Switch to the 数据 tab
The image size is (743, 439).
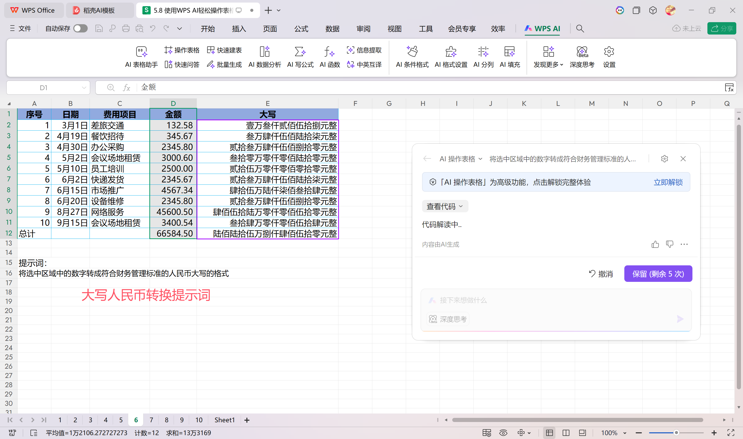coord(332,29)
